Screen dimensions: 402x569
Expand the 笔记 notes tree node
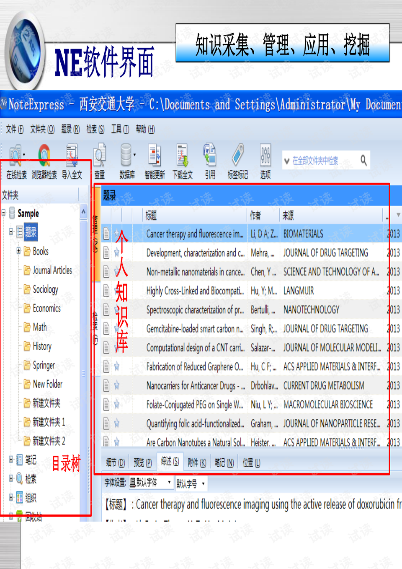click(11, 460)
